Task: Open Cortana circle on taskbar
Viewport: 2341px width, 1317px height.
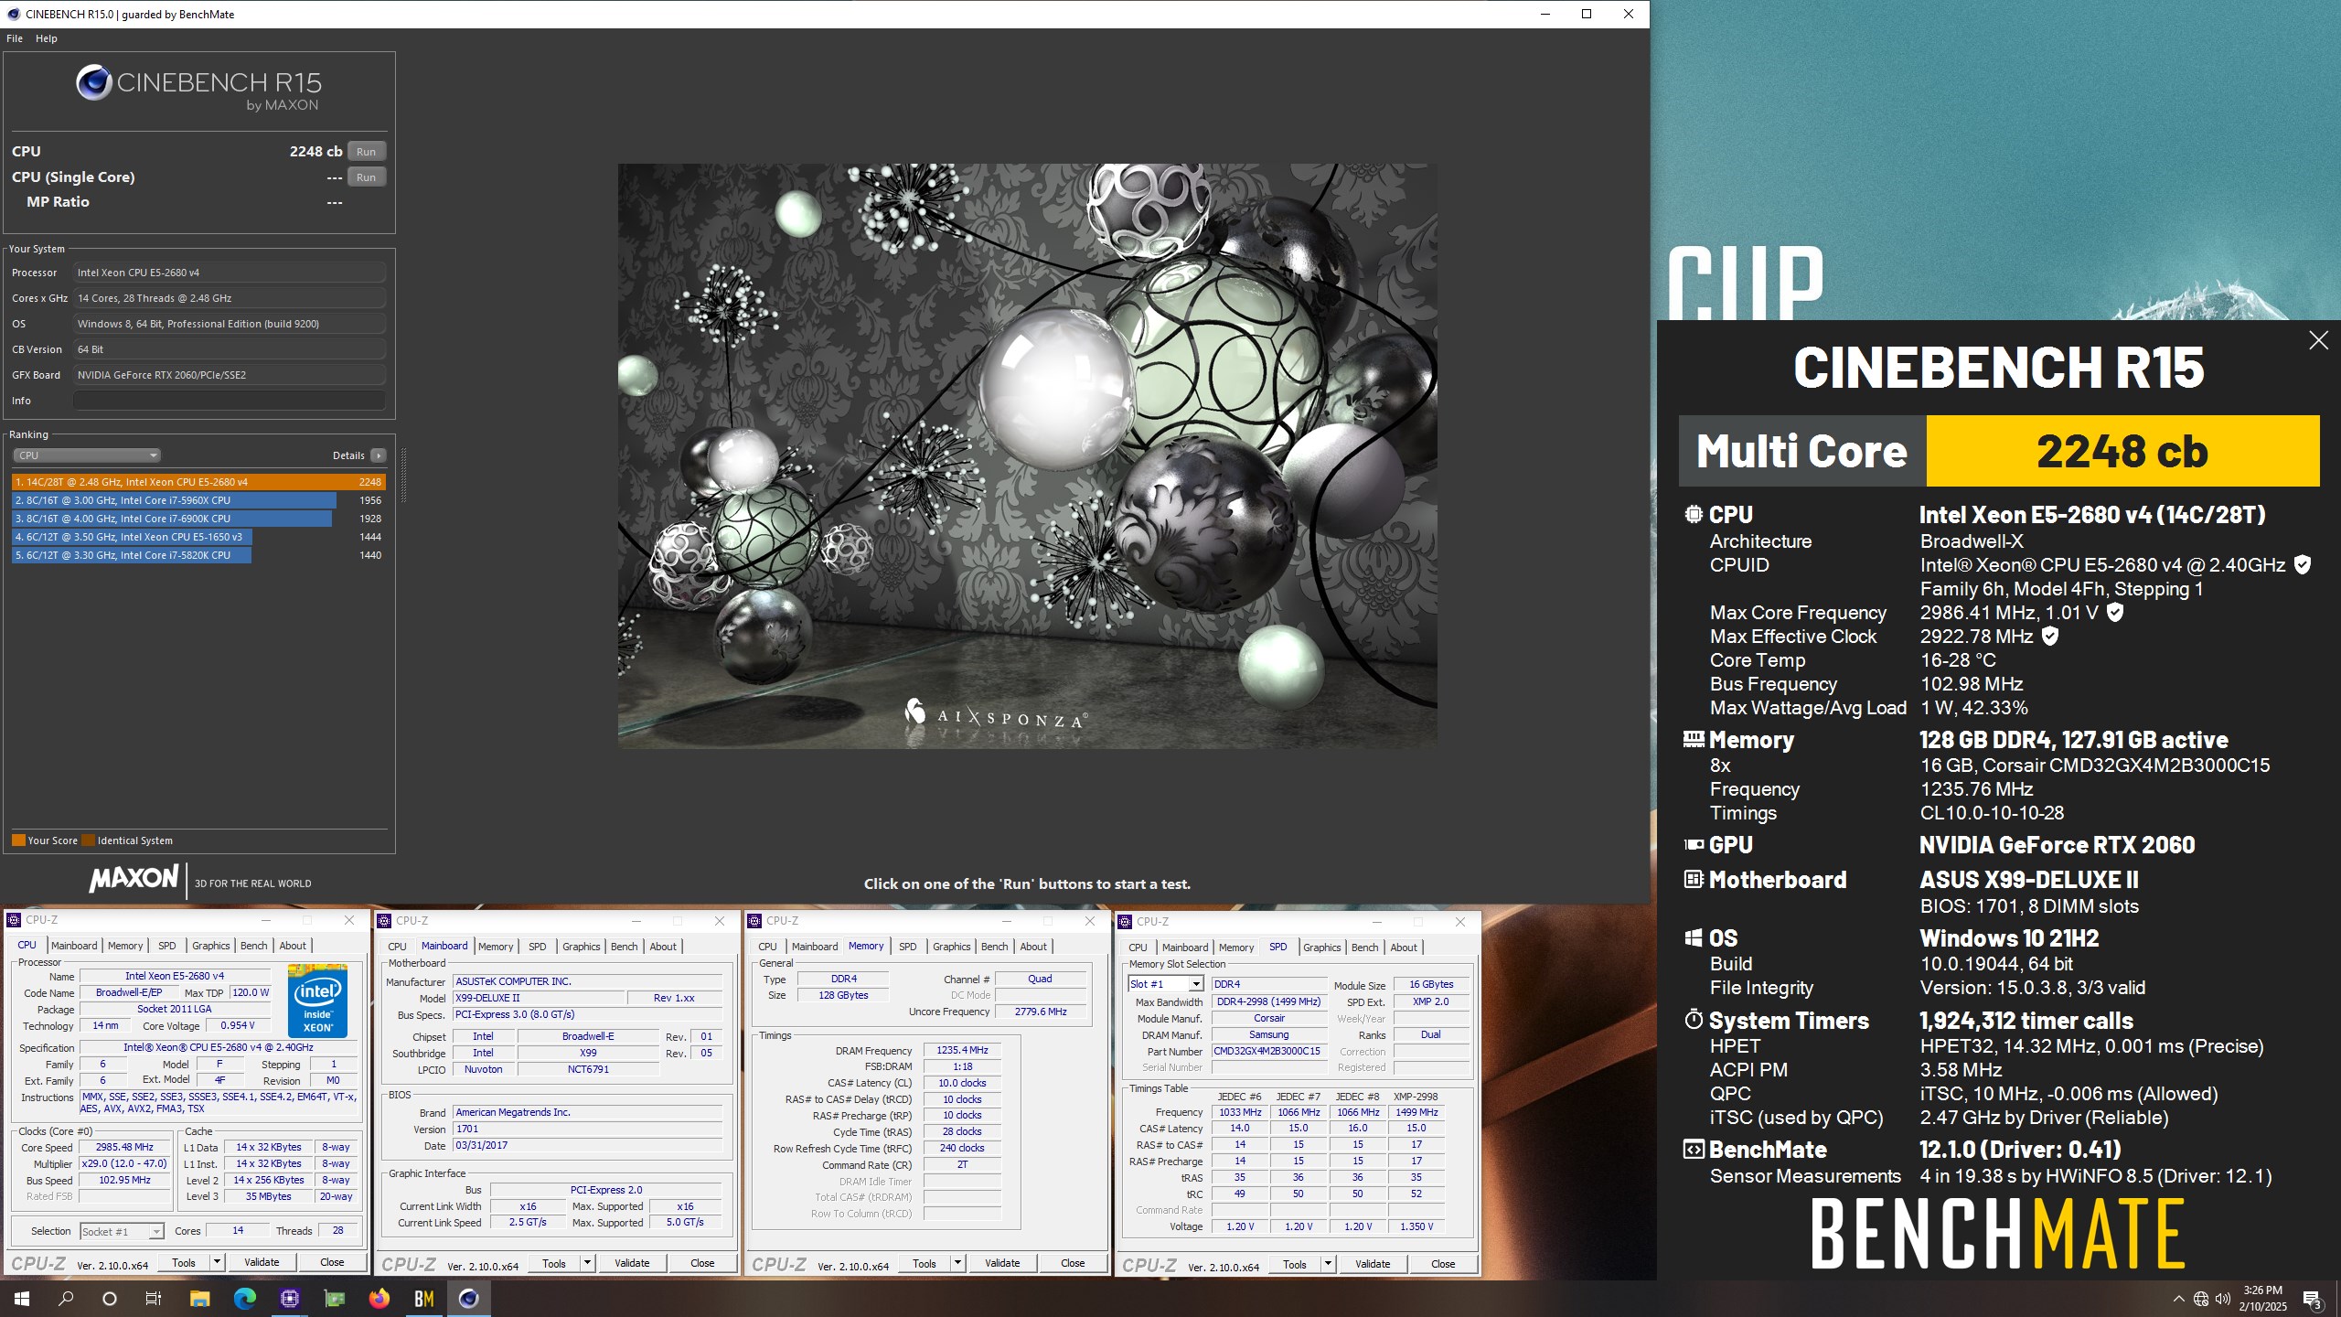Action: tap(110, 1299)
